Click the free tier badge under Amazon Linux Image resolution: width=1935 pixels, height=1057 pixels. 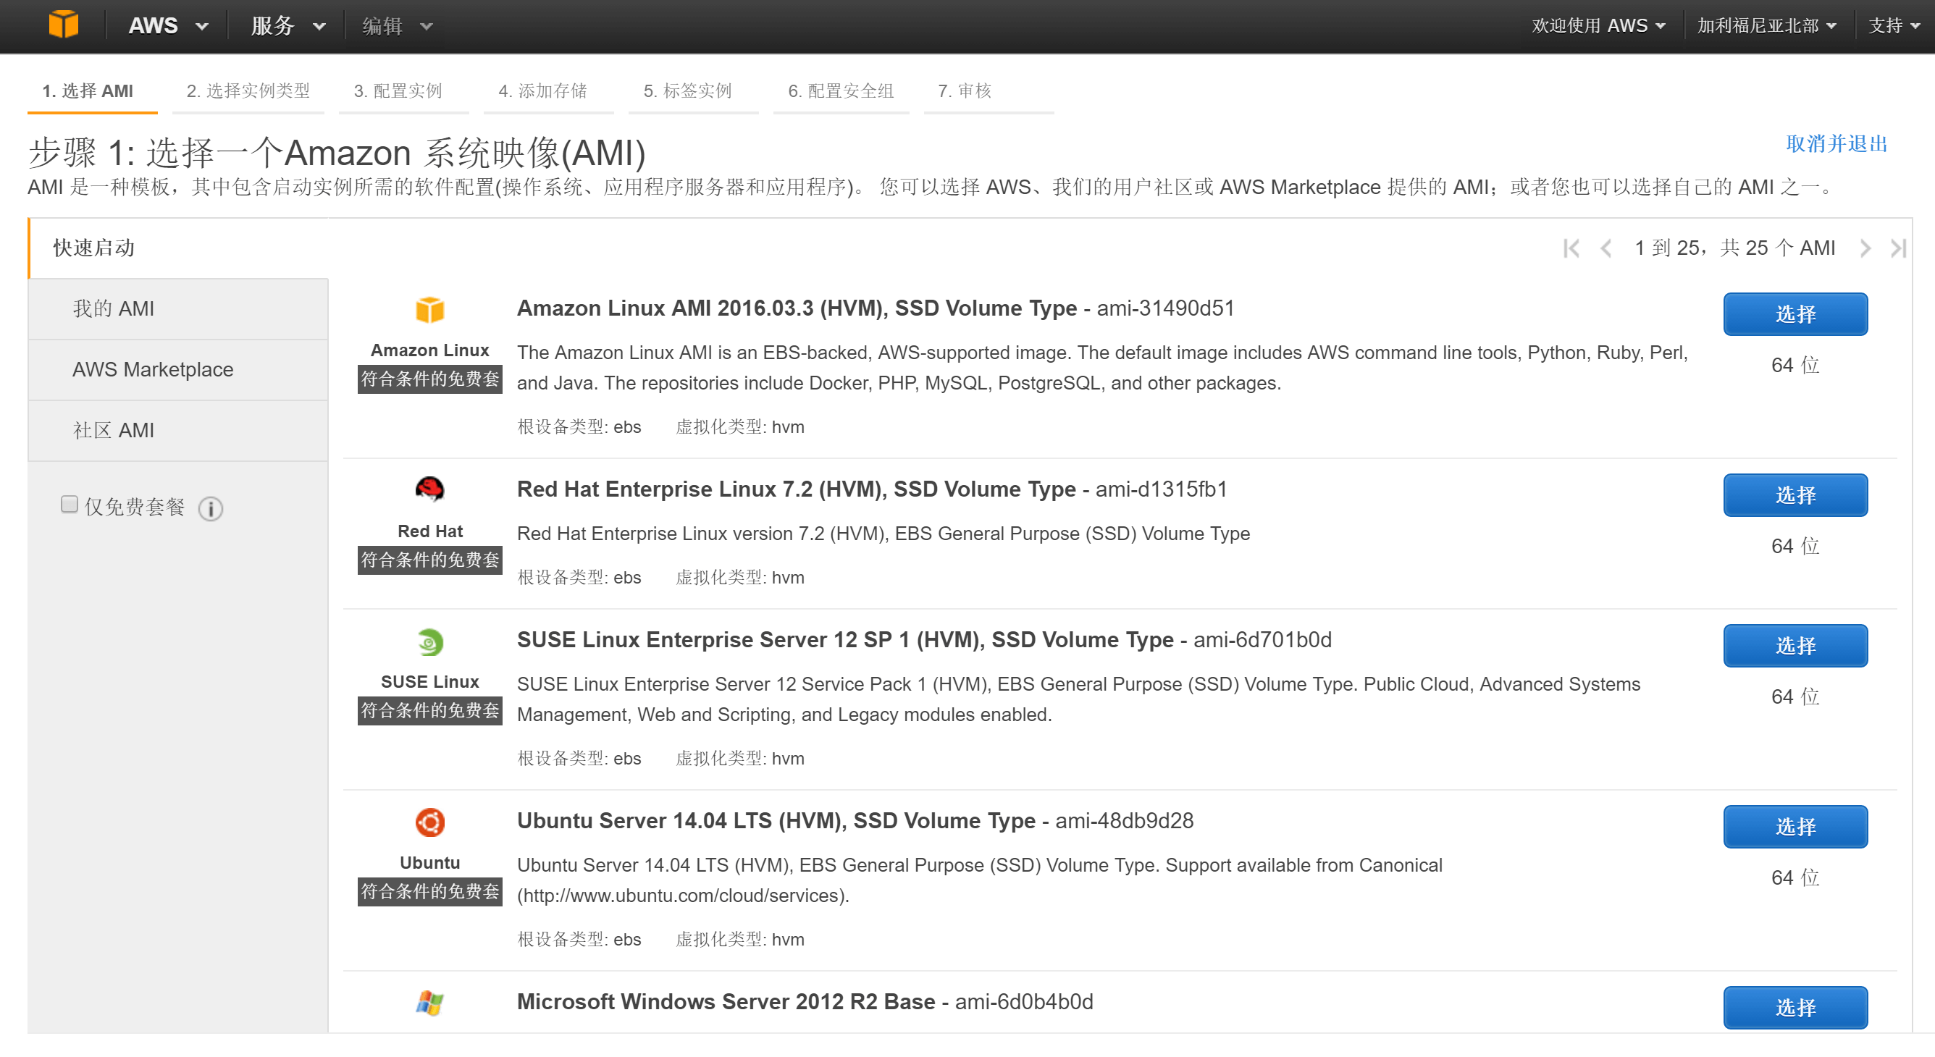[429, 379]
